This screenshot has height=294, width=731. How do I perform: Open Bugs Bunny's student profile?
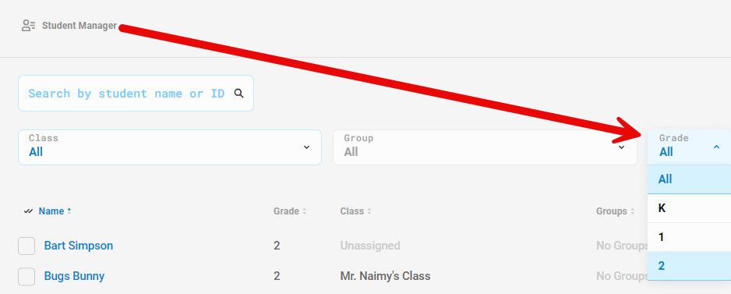tap(74, 276)
